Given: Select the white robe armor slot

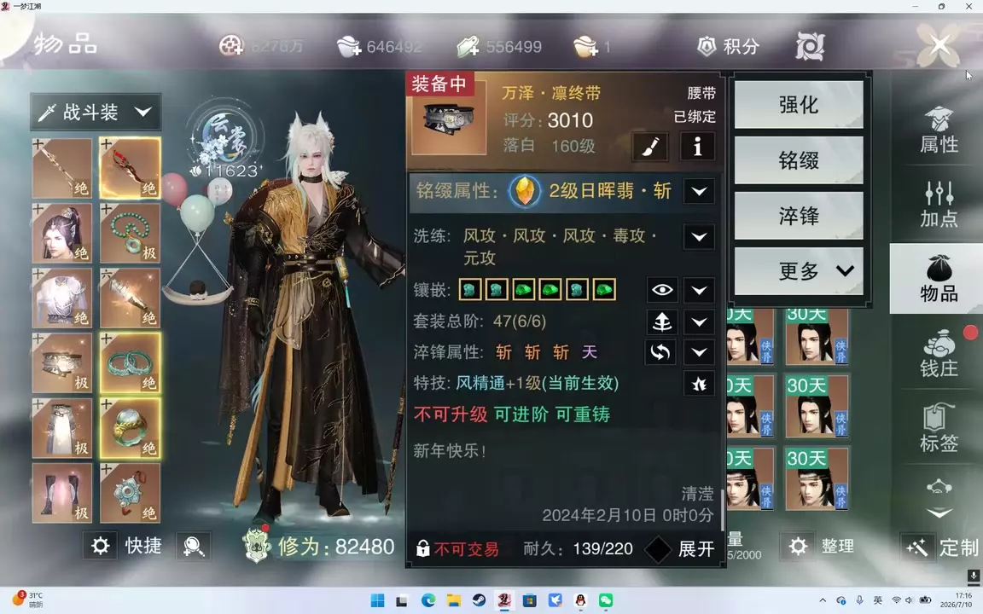Looking at the screenshot, I should [x=62, y=298].
